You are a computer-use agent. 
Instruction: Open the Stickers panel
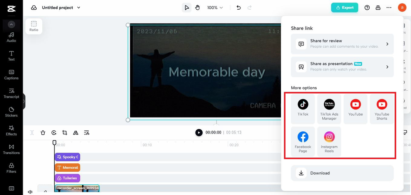click(11, 112)
